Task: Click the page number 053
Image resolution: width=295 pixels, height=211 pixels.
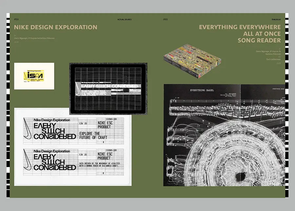Action: [166, 19]
